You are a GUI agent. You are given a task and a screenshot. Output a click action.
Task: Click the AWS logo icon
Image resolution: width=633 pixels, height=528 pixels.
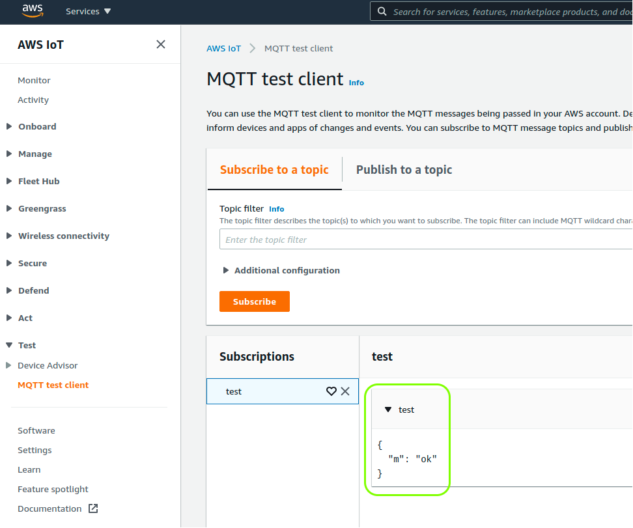point(33,11)
